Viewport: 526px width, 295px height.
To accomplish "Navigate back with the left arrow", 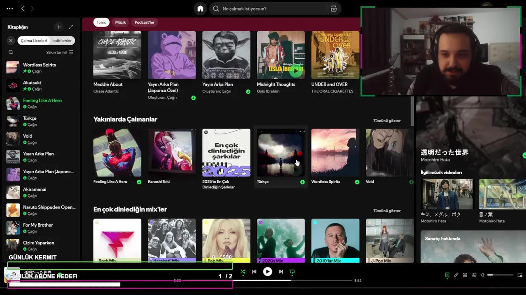I will (23, 9).
